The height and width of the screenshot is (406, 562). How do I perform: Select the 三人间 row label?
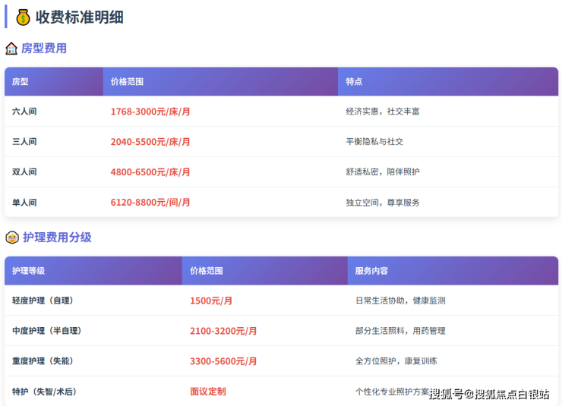coord(24,142)
